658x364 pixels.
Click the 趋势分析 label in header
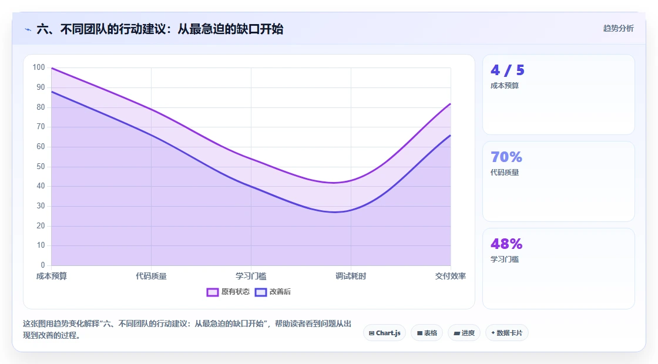618,29
